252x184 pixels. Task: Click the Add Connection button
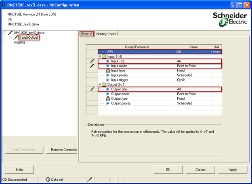pyautogui.click(x=24, y=150)
